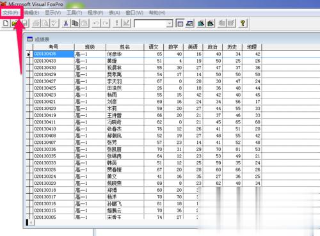This screenshot has height=236, width=320.
Task: Open the 表(A) menu
Action: 115,13
